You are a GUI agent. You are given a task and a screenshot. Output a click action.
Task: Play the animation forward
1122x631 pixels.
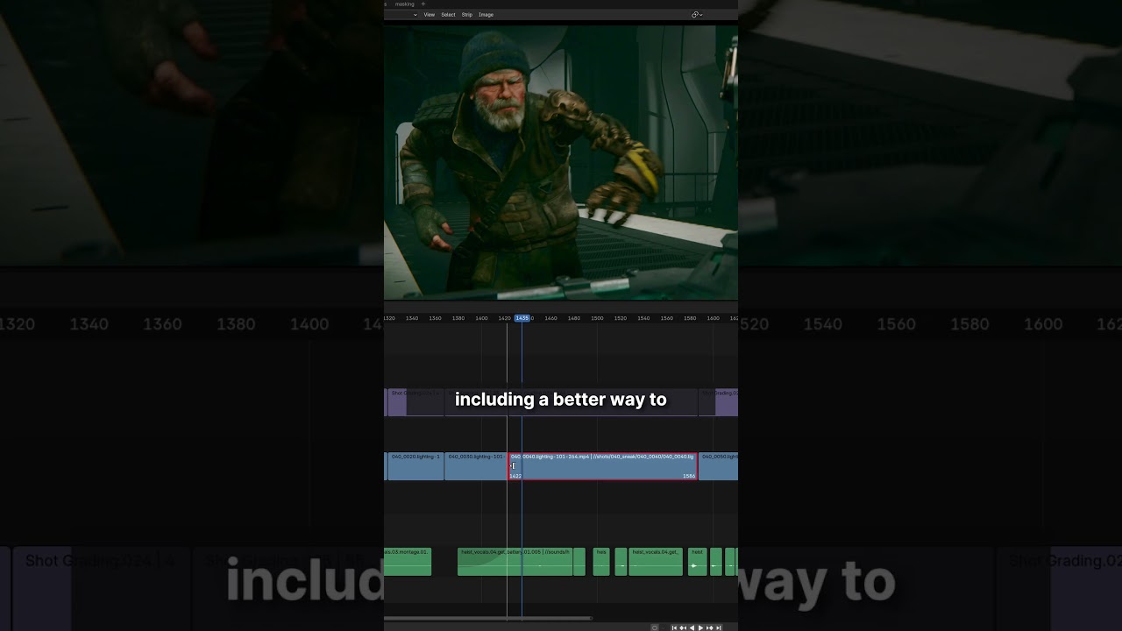point(700,627)
